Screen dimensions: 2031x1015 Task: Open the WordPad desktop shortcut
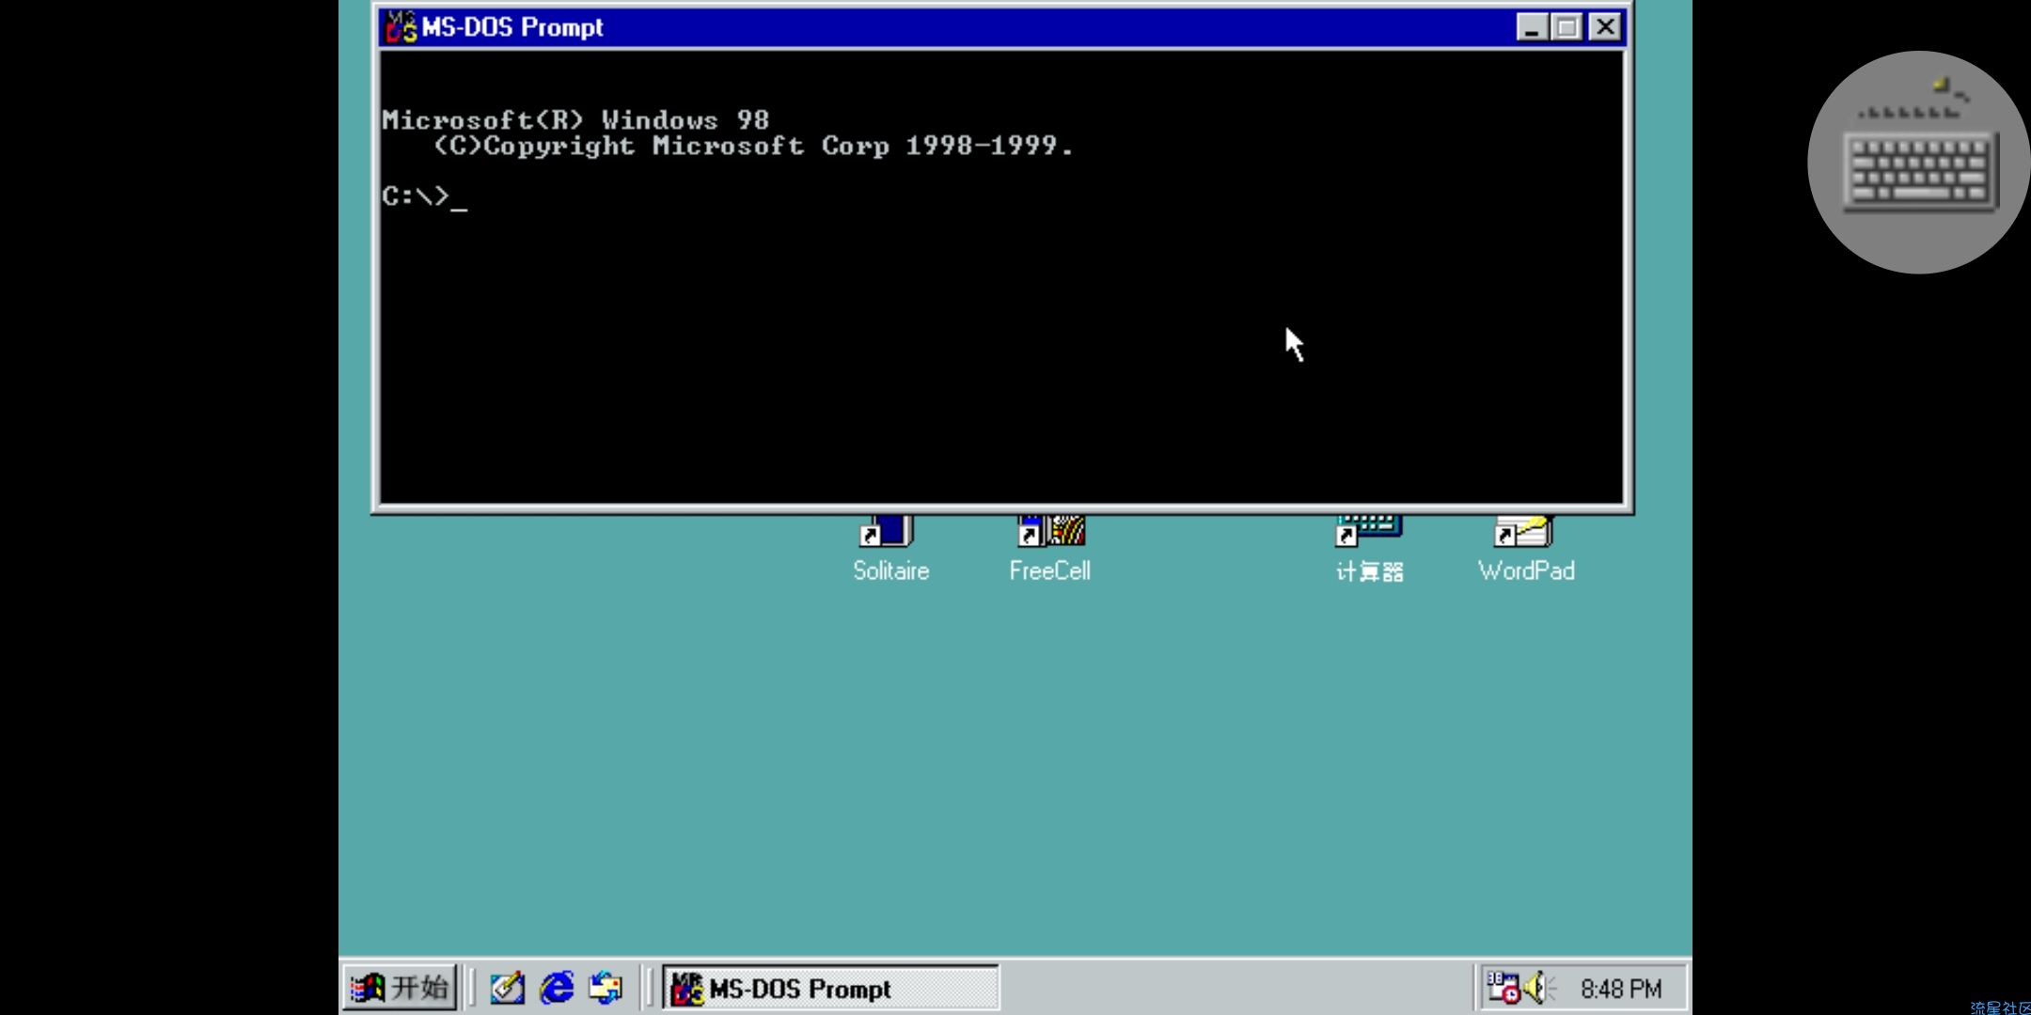pos(1525,548)
